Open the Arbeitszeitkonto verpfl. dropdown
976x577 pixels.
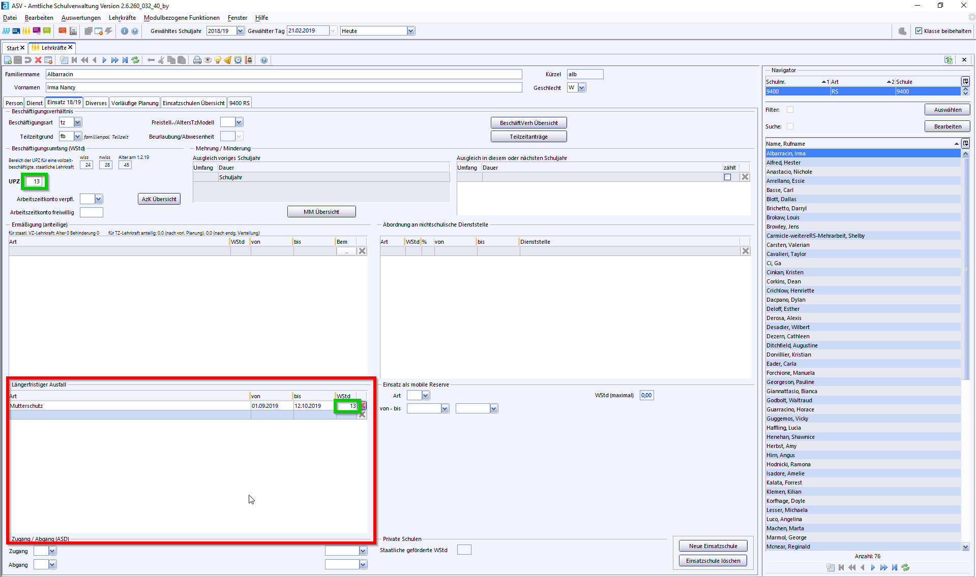tap(99, 199)
